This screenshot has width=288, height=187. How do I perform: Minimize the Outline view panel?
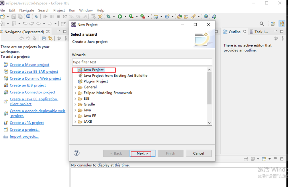(275, 31)
